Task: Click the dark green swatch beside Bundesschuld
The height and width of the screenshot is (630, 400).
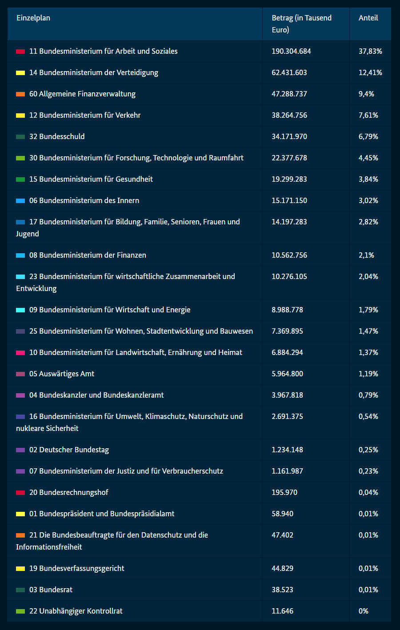Action: (x=20, y=137)
